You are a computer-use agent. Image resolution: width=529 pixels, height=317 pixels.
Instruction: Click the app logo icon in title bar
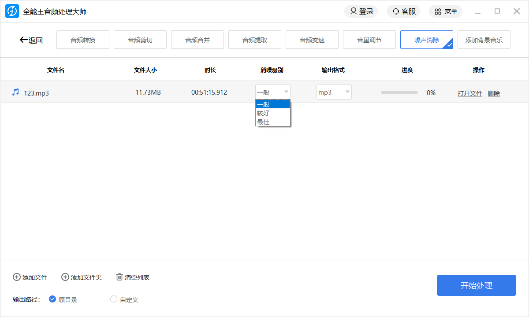click(12, 11)
